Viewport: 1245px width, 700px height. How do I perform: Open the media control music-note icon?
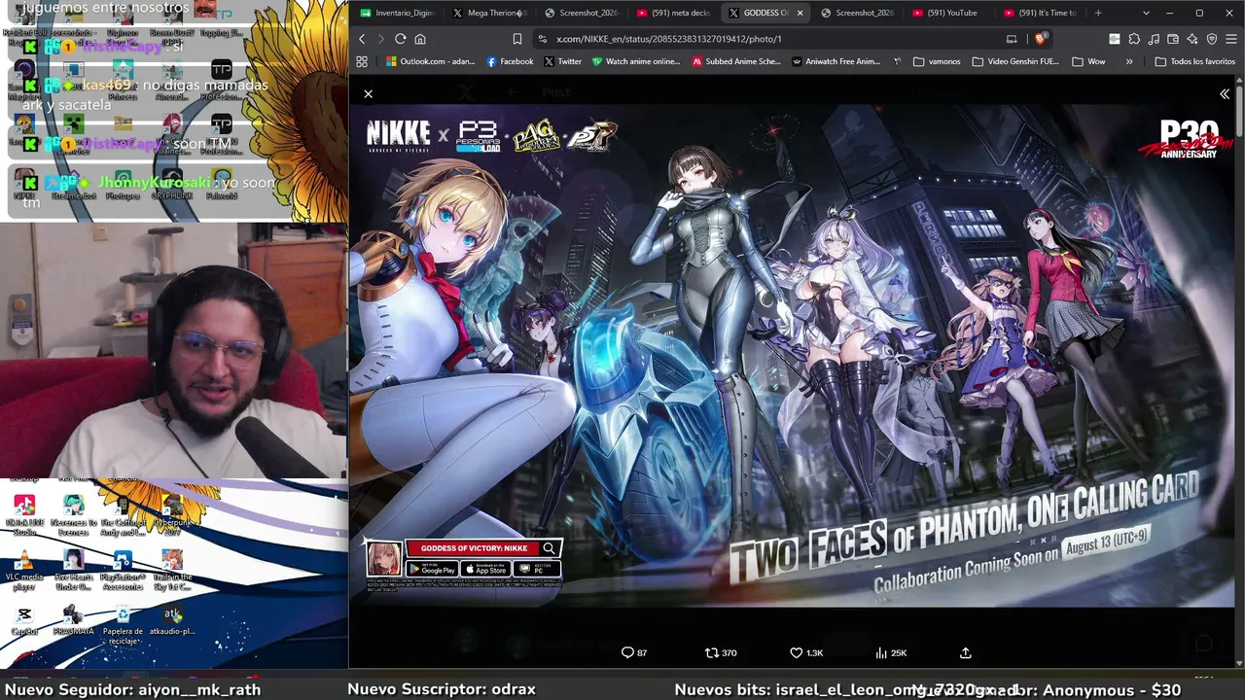click(1154, 39)
